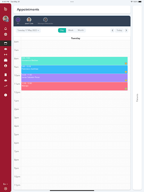The height and width of the screenshot is (192, 144).
Task: Tap the battery indicator in status bar
Action: tap(140, 2)
